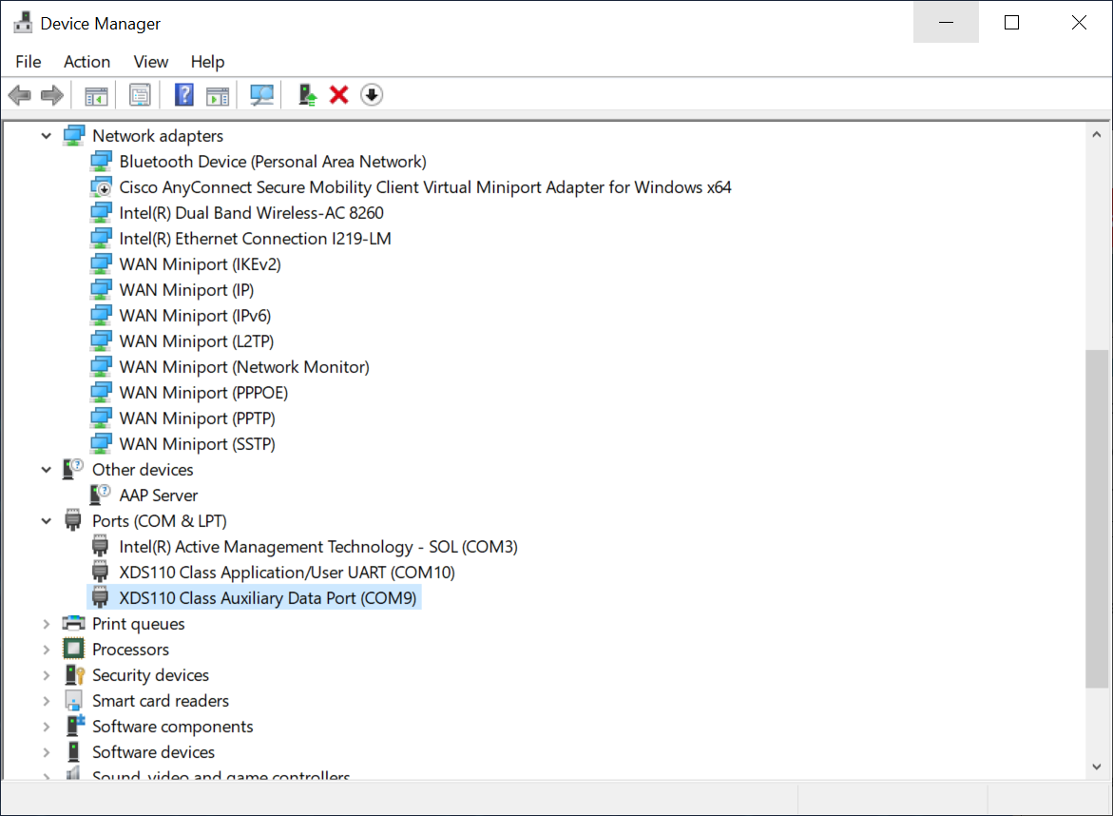Image resolution: width=1113 pixels, height=816 pixels.
Task: Minimize the Device Manager window
Action: click(x=946, y=22)
